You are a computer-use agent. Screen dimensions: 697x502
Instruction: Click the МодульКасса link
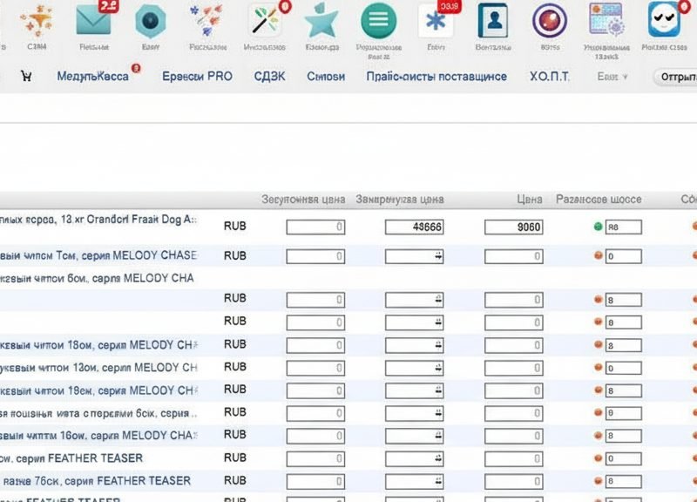coord(92,77)
